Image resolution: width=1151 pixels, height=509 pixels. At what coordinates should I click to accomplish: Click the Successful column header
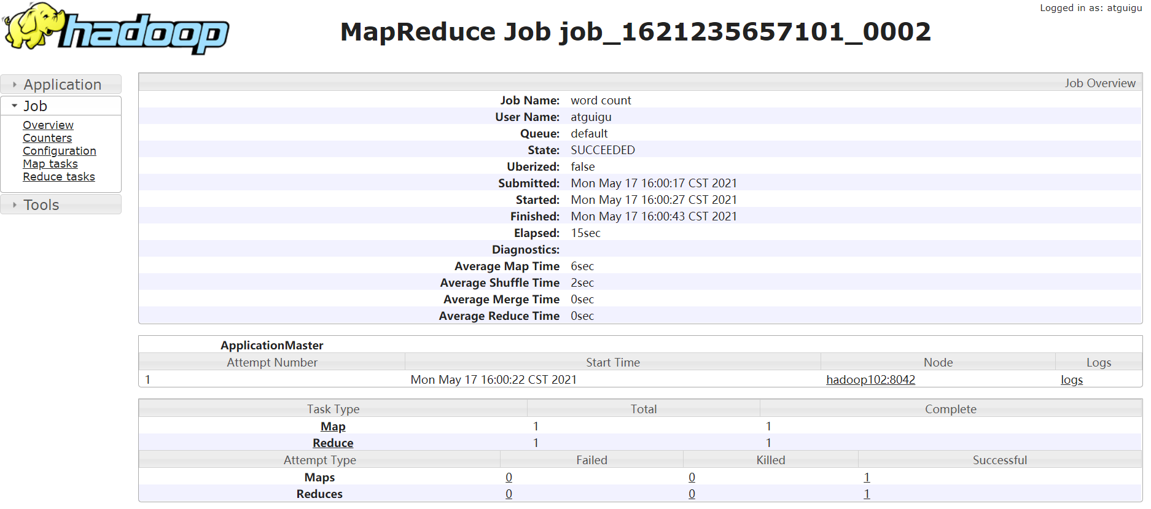tap(999, 460)
